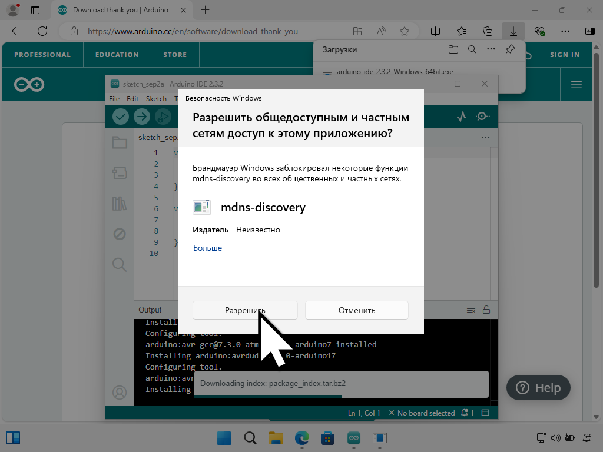Start debugging from the Arduino IDE toolbar
This screenshot has height=452, width=603.
coord(163,117)
